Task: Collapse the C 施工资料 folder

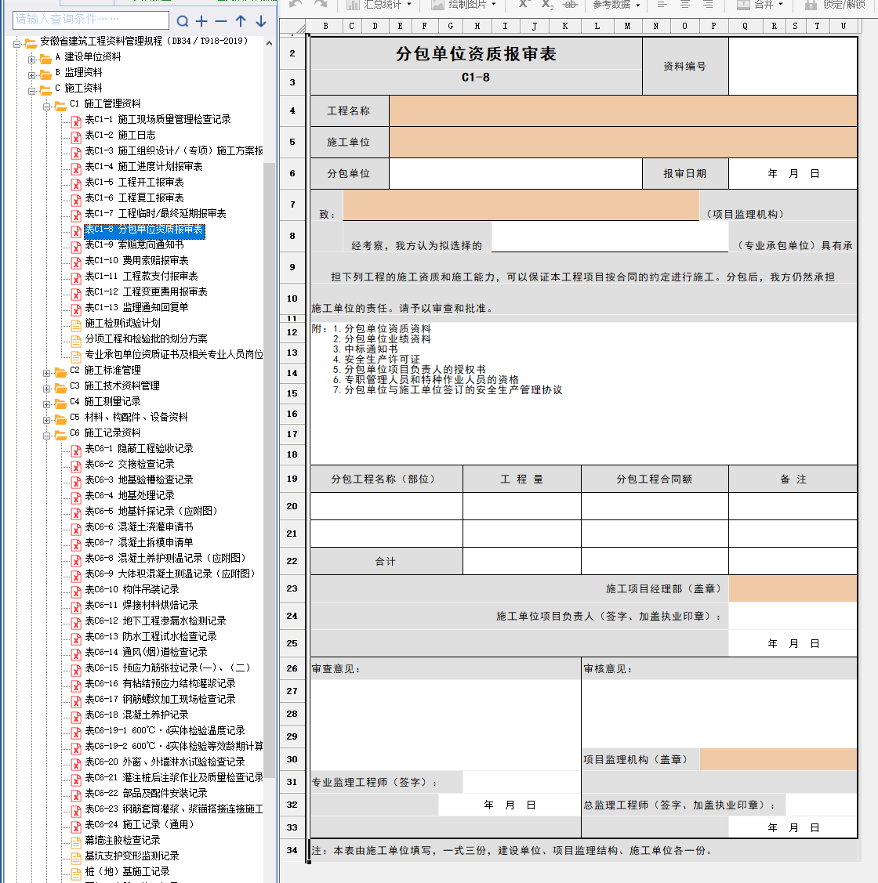Action: (32, 91)
